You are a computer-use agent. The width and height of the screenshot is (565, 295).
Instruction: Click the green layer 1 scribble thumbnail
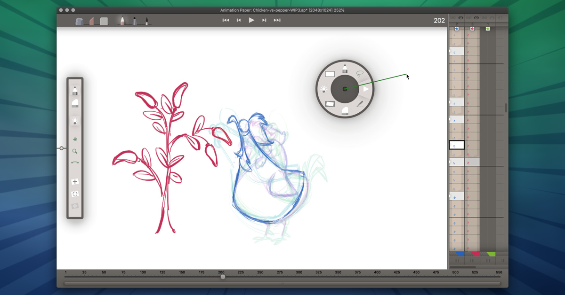pyautogui.click(x=488, y=29)
